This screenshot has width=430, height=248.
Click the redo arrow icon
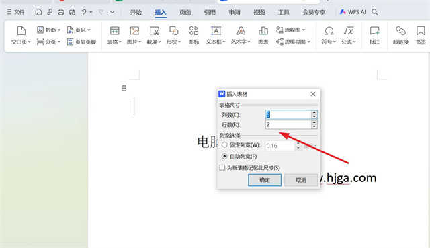point(101,12)
